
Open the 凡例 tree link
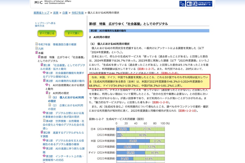[x=41, y=49]
